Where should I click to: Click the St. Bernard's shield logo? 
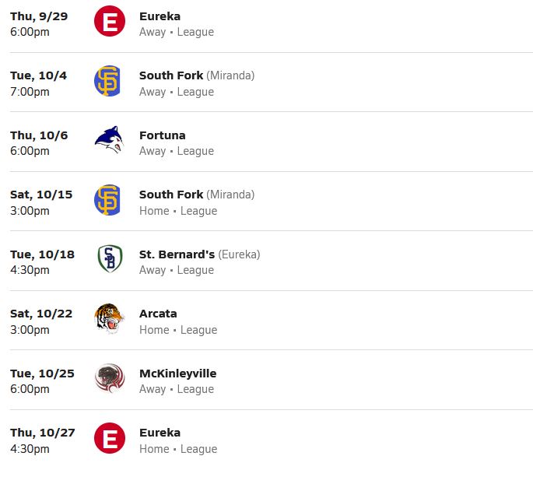(110, 259)
